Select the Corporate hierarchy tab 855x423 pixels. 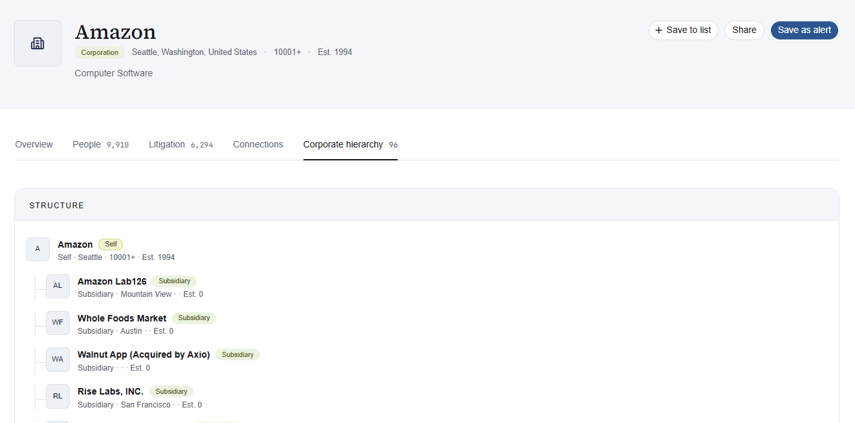351,144
